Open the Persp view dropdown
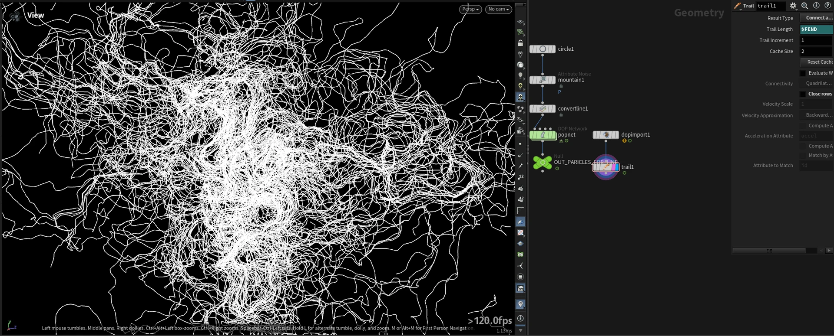Viewport: 834px width, 336px height. [x=470, y=9]
